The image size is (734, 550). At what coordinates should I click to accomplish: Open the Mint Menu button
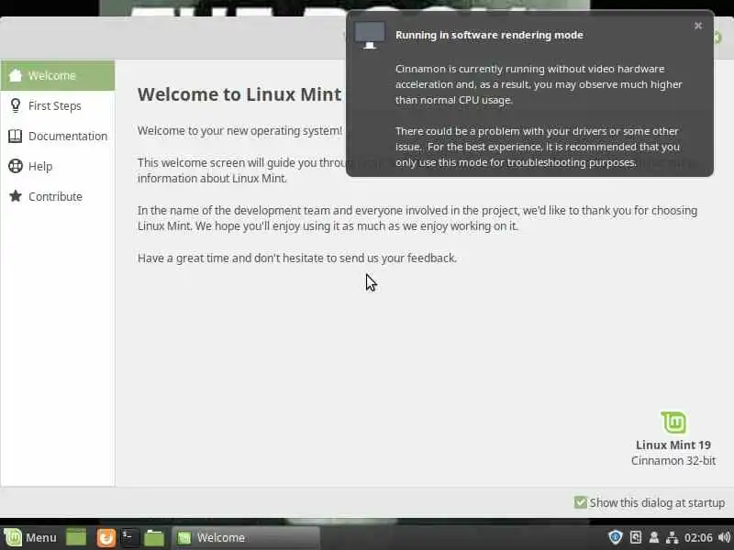pos(30,537)
